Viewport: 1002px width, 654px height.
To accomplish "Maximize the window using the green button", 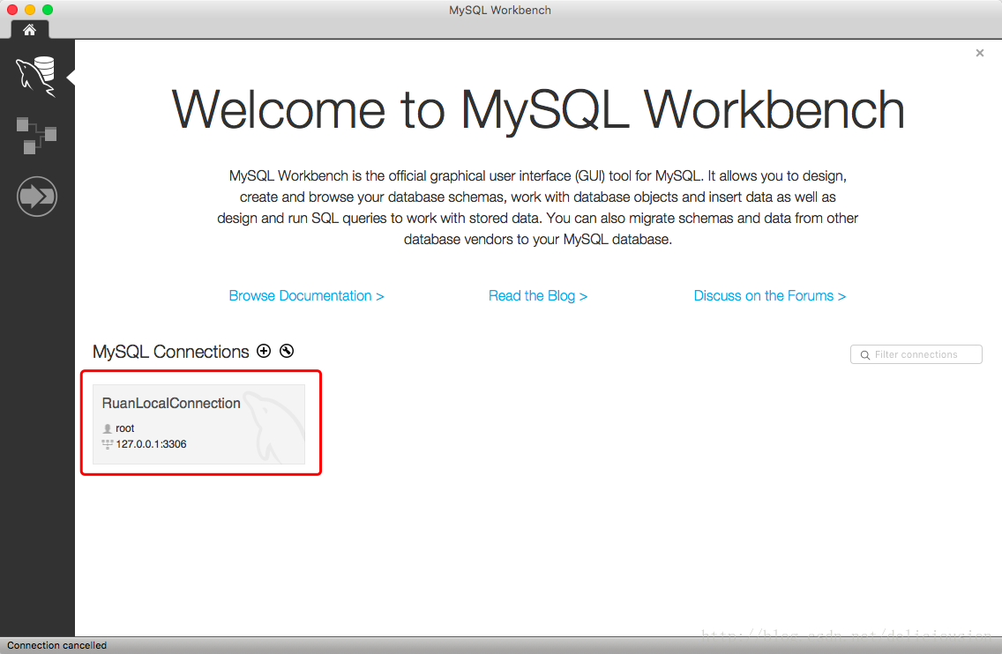I will click(x=48, y=10).
